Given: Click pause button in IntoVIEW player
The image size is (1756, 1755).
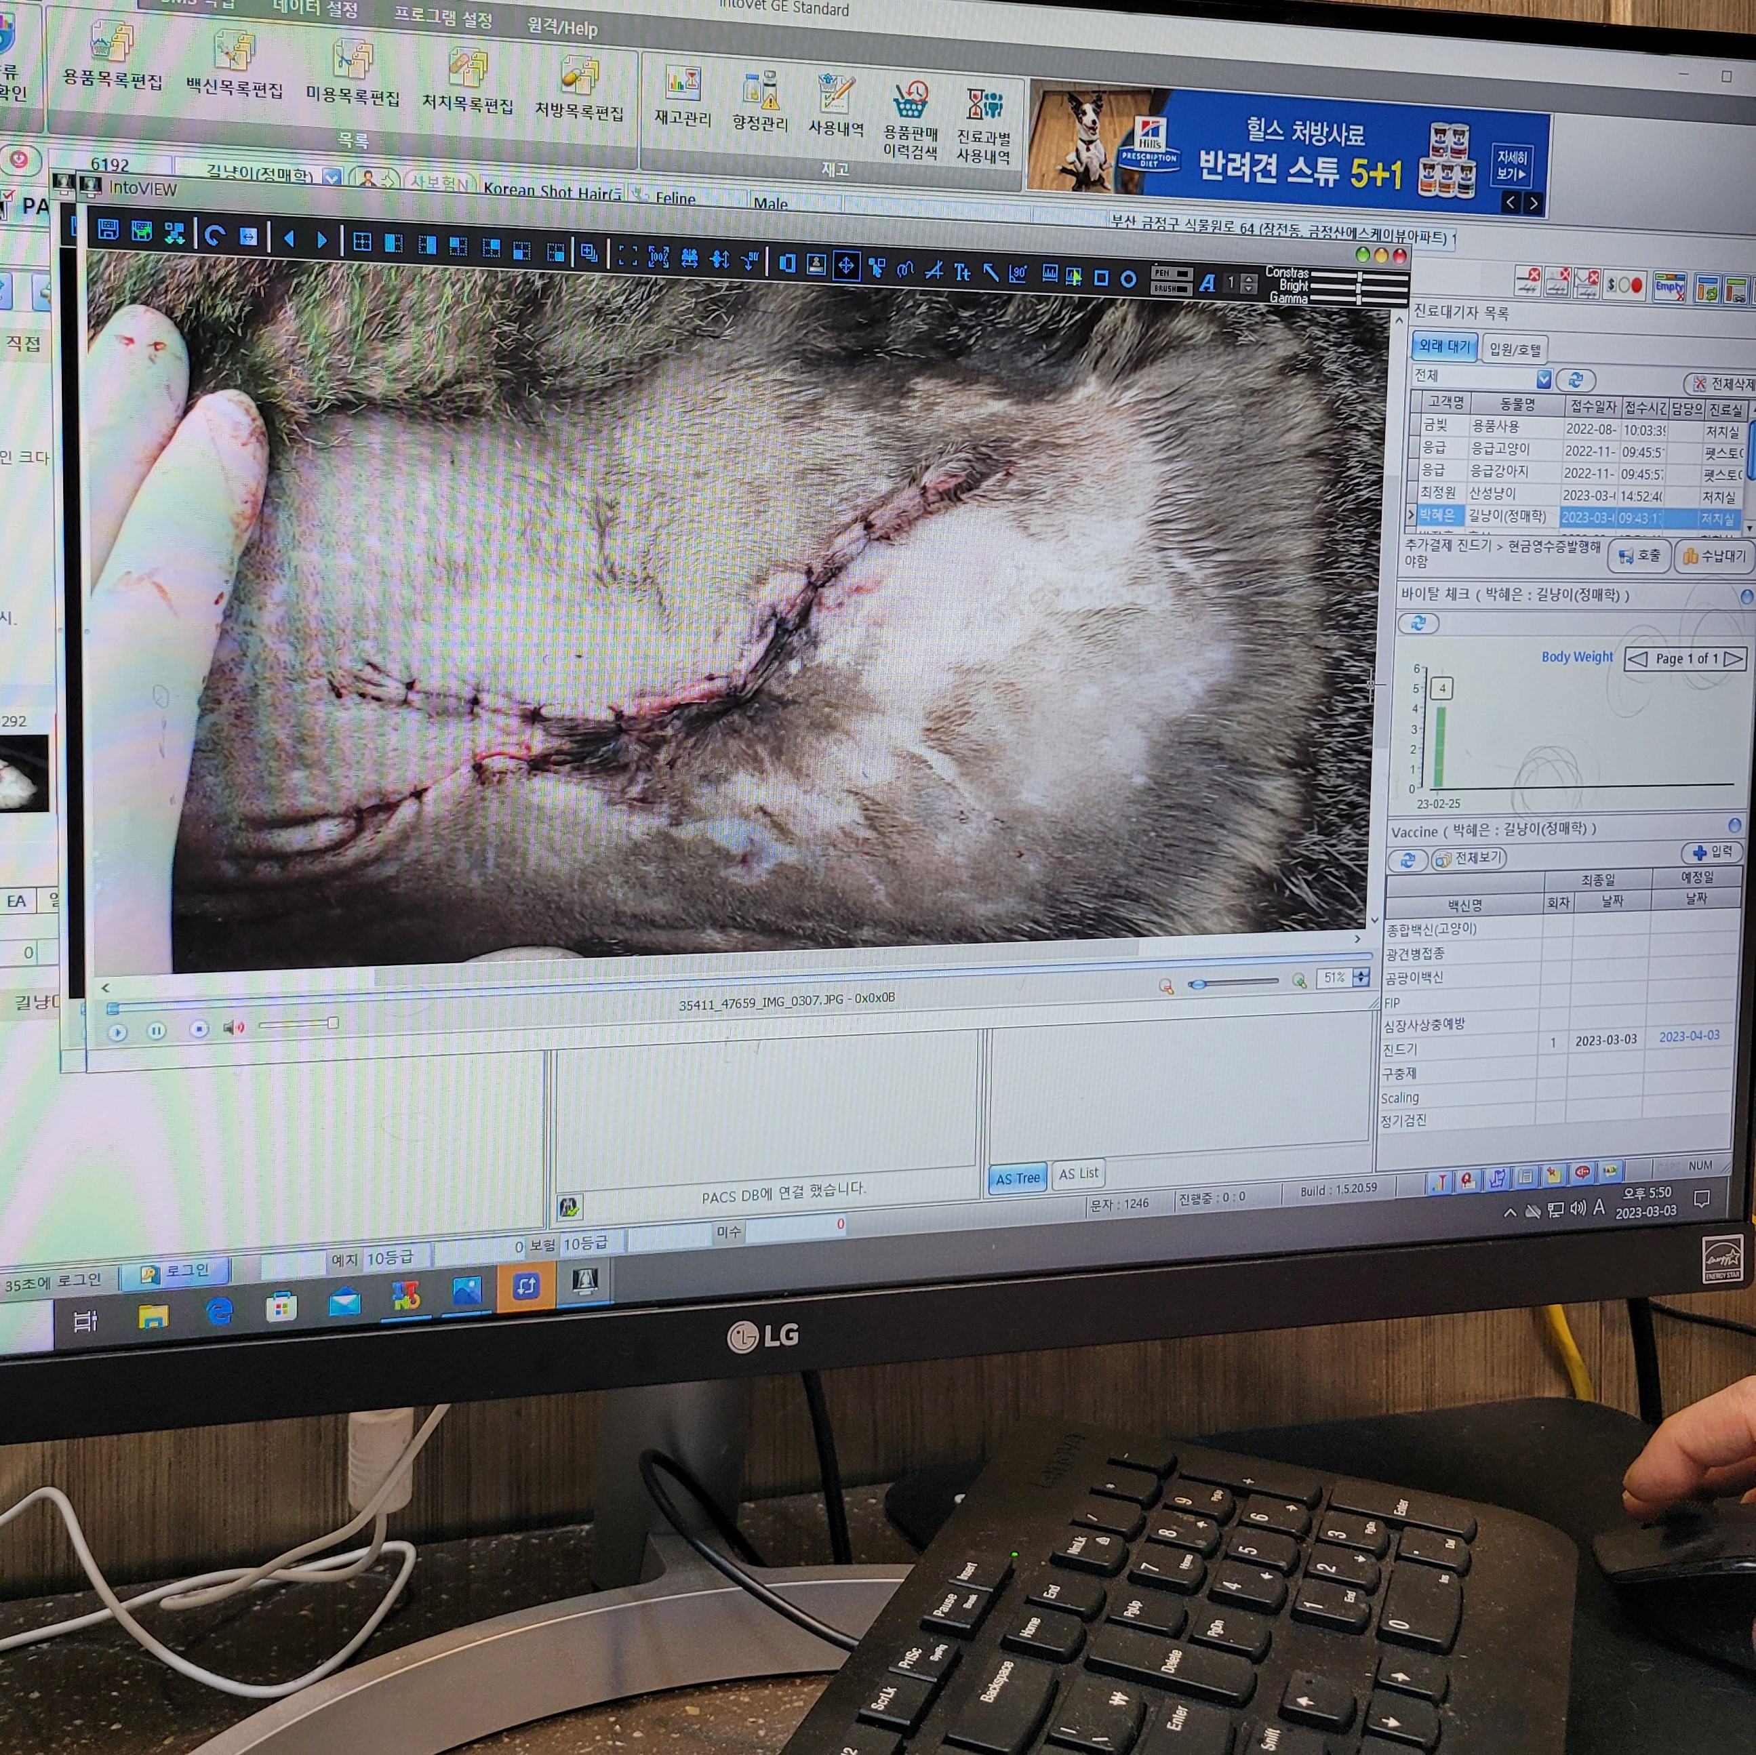Looking at the screenshot, I should [157, 1030].
